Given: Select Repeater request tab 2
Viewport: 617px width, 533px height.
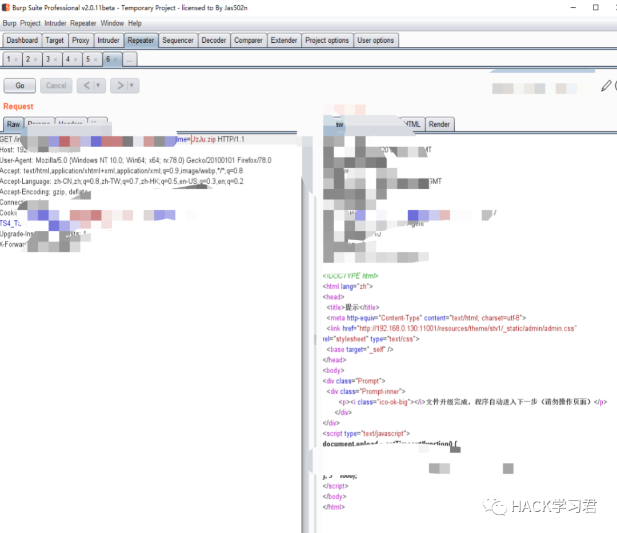Looking at the screenshot, I should [x=28, y=59].
